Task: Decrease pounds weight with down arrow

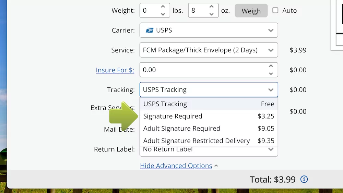Action: (x=163, y=14)
